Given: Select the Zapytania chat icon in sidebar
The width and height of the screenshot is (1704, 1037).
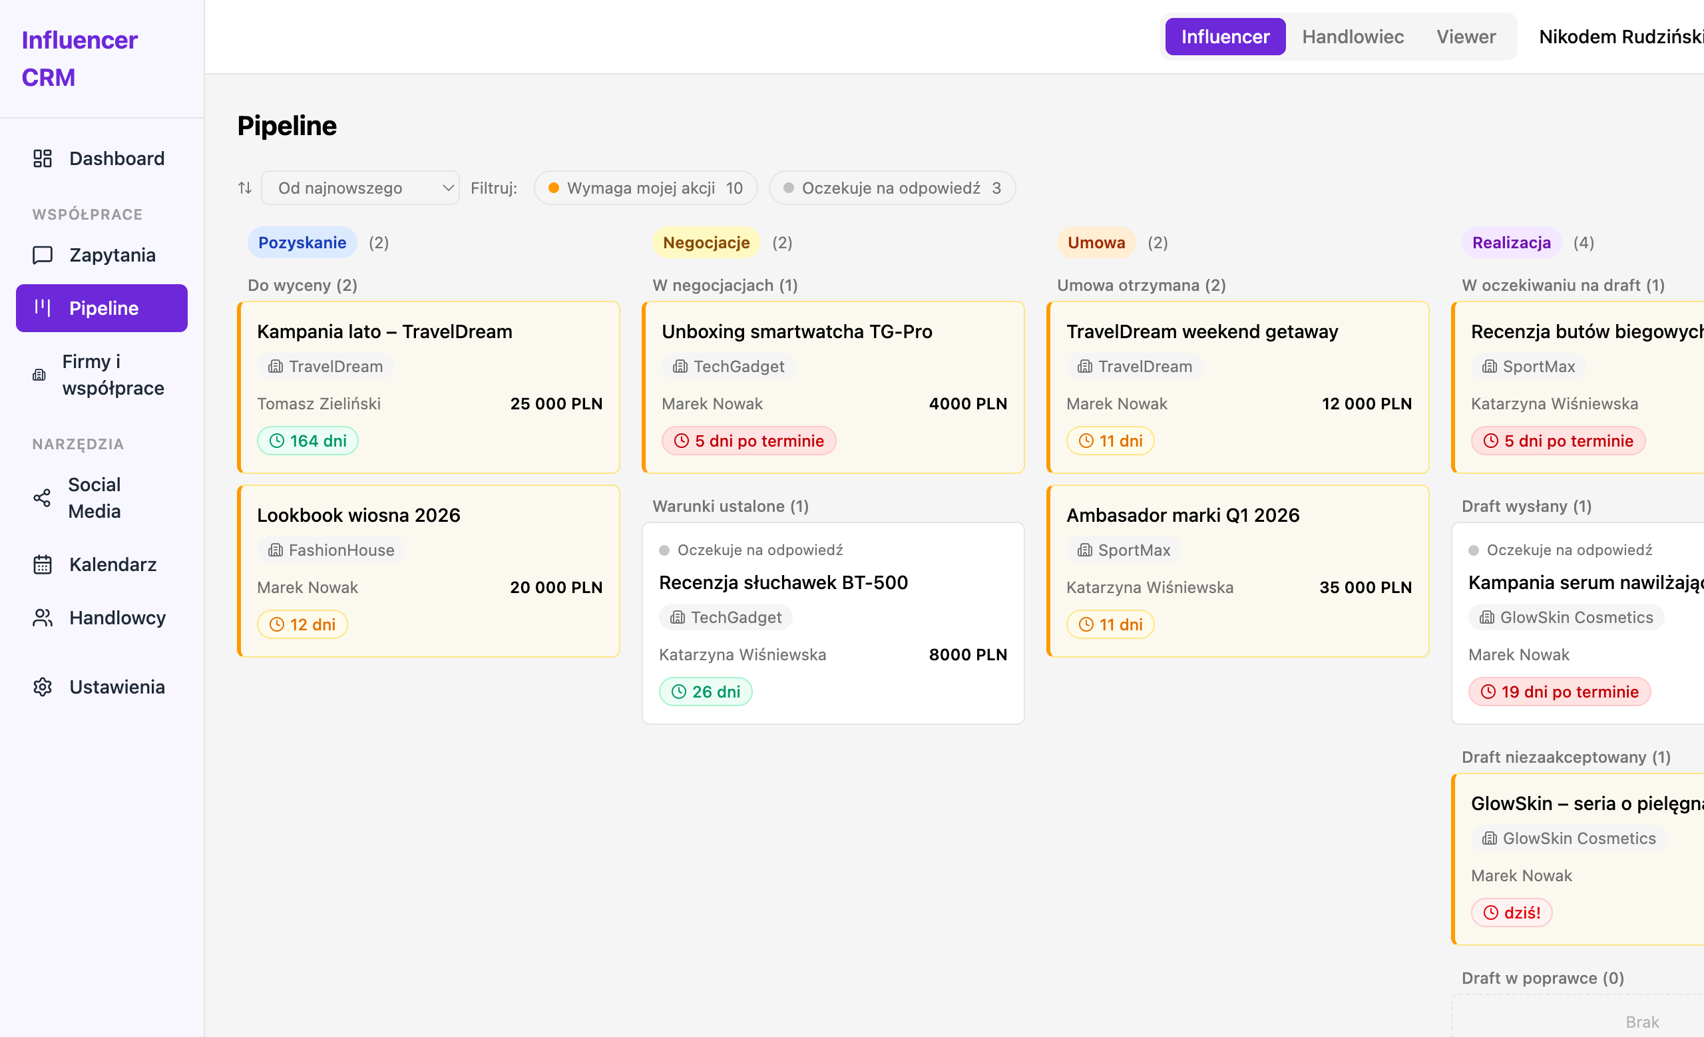Looking at the screenshot, I should (42, 254).
